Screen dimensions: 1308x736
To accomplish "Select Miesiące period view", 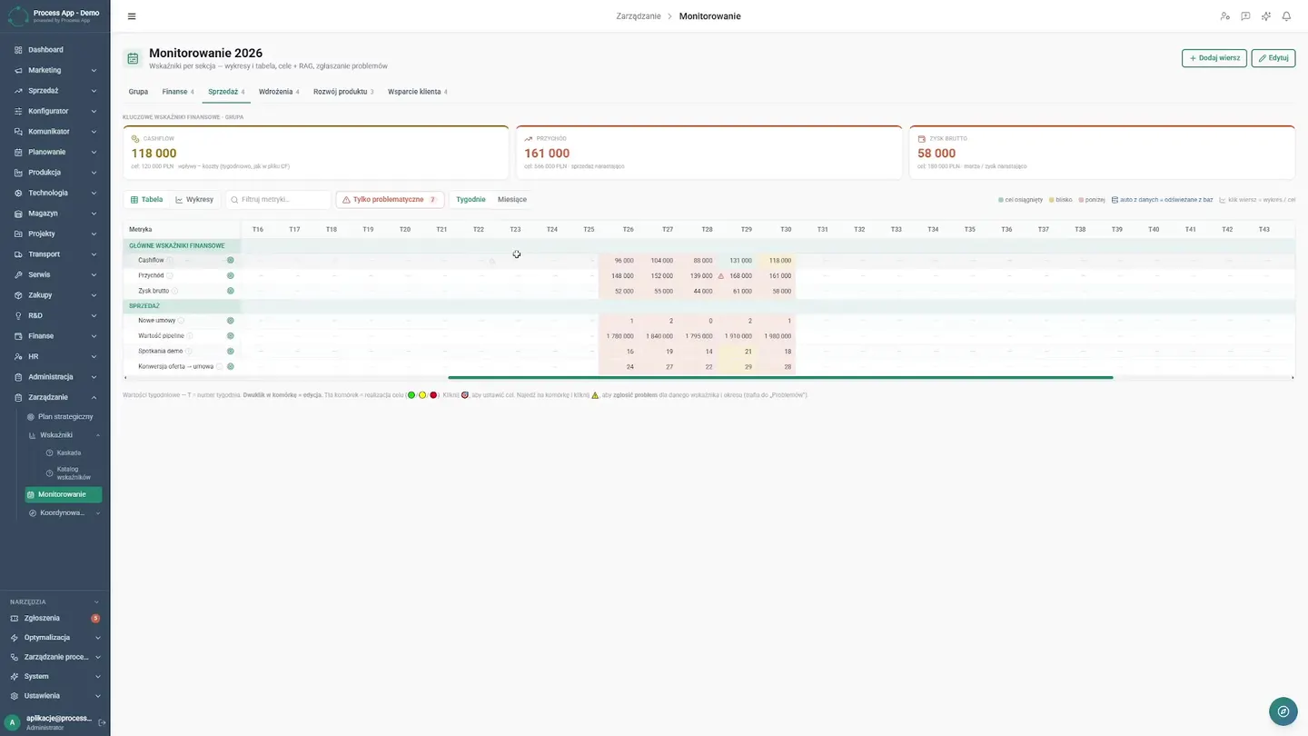I will pyautogui.click(x=512, y=199).
